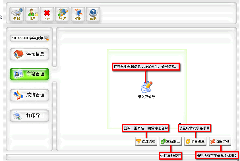Expand the 2007~2008学年度 term selector

29,38
